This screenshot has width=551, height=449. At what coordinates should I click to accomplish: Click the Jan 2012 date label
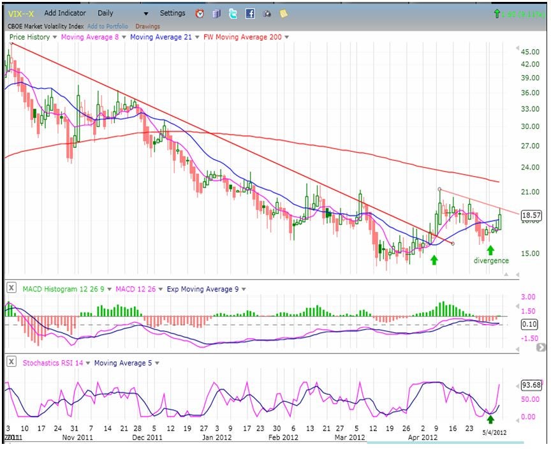pyautogui.click(x=217, y=438)
